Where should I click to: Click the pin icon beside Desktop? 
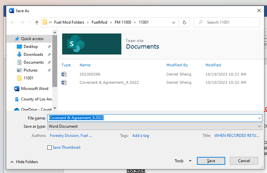tap(49, 47)
